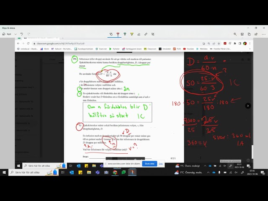
Task: Open Microsoft Teams from the taskbar
Action: pyautogui.click(x=98, y=172)
